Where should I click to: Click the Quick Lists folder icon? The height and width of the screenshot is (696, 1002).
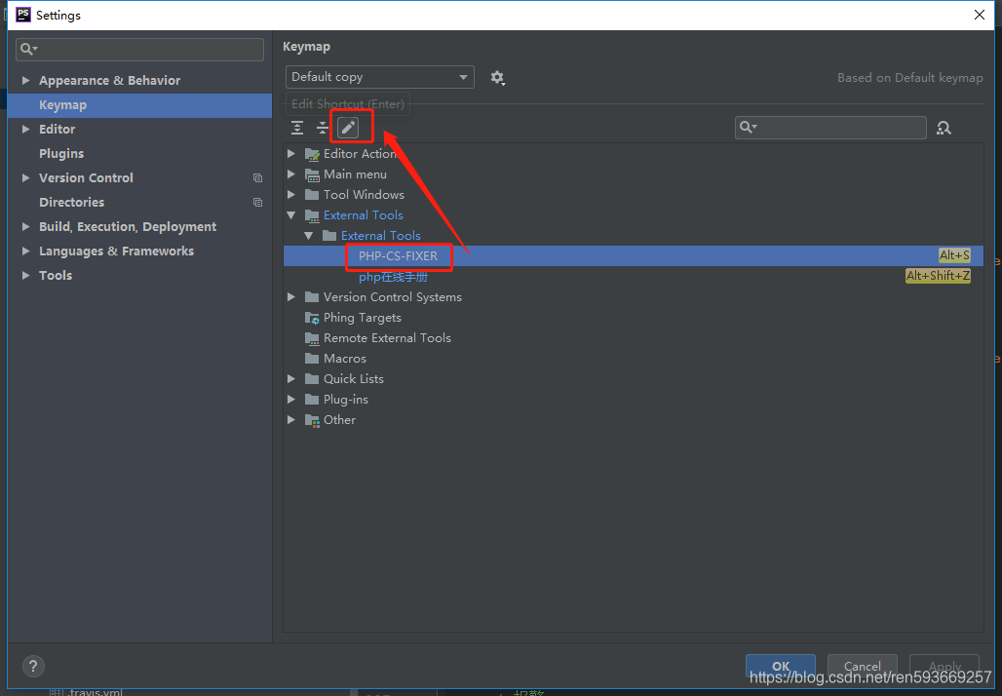tap(312, 379)
